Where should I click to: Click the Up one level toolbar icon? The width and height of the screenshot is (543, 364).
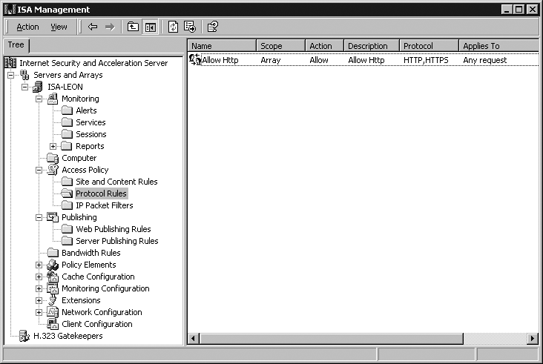[x=133, y=27]
